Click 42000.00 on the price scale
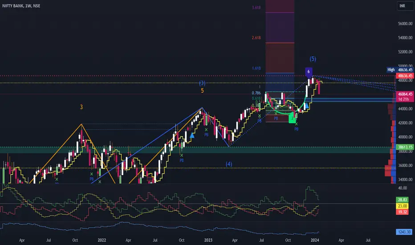Image resolution: width=415 pixels, height=245 pixels. pos(405,123)
